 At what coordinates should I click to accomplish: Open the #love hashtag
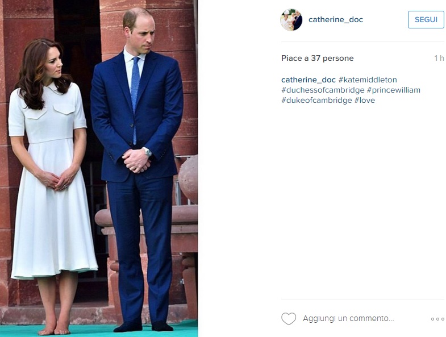click(x=365, y=101)
